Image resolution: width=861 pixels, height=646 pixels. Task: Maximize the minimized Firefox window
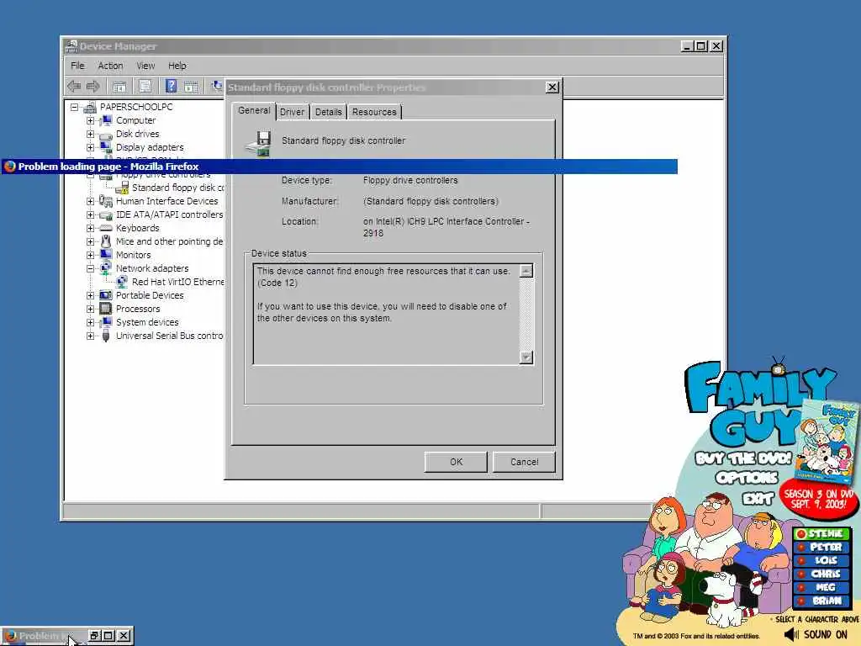point(108,636)
